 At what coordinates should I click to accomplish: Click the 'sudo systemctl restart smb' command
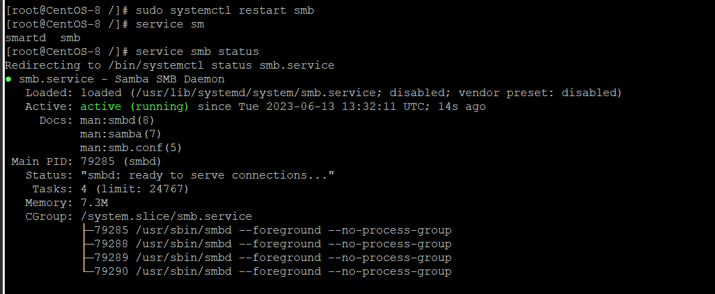click(225, 10)
